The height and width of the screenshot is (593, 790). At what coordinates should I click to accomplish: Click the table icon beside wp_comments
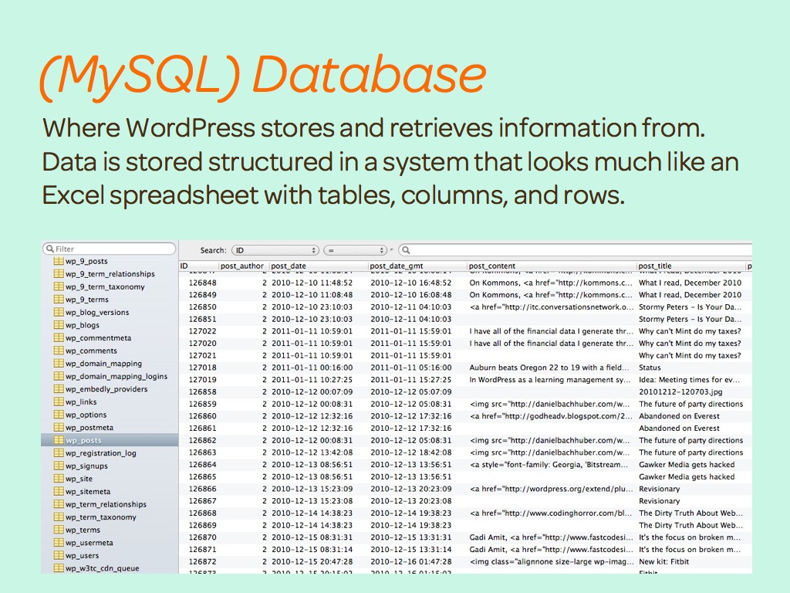tap(59, 351)
